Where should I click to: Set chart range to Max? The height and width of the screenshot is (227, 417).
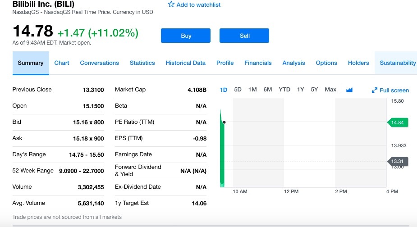(x=330, y=90)
